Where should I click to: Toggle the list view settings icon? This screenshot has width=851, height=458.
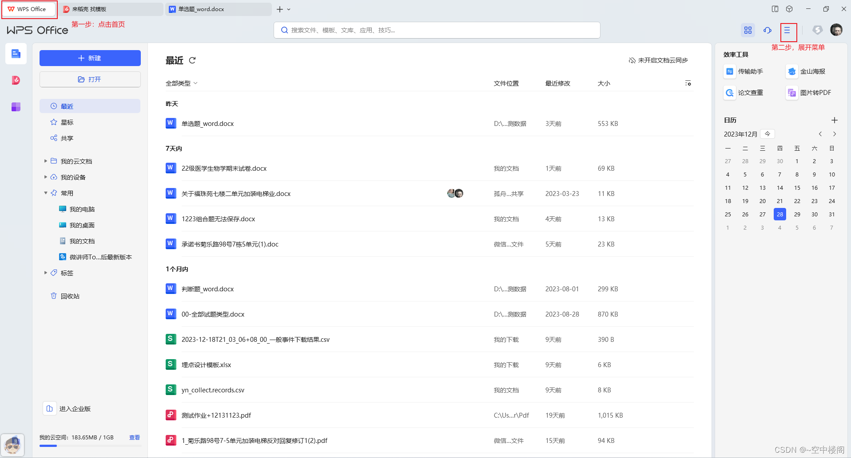click(688, 83)
